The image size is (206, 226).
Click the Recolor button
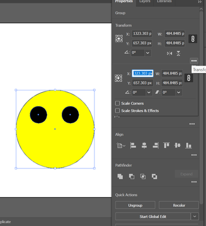pyautogui.click(x=179, y=205)
